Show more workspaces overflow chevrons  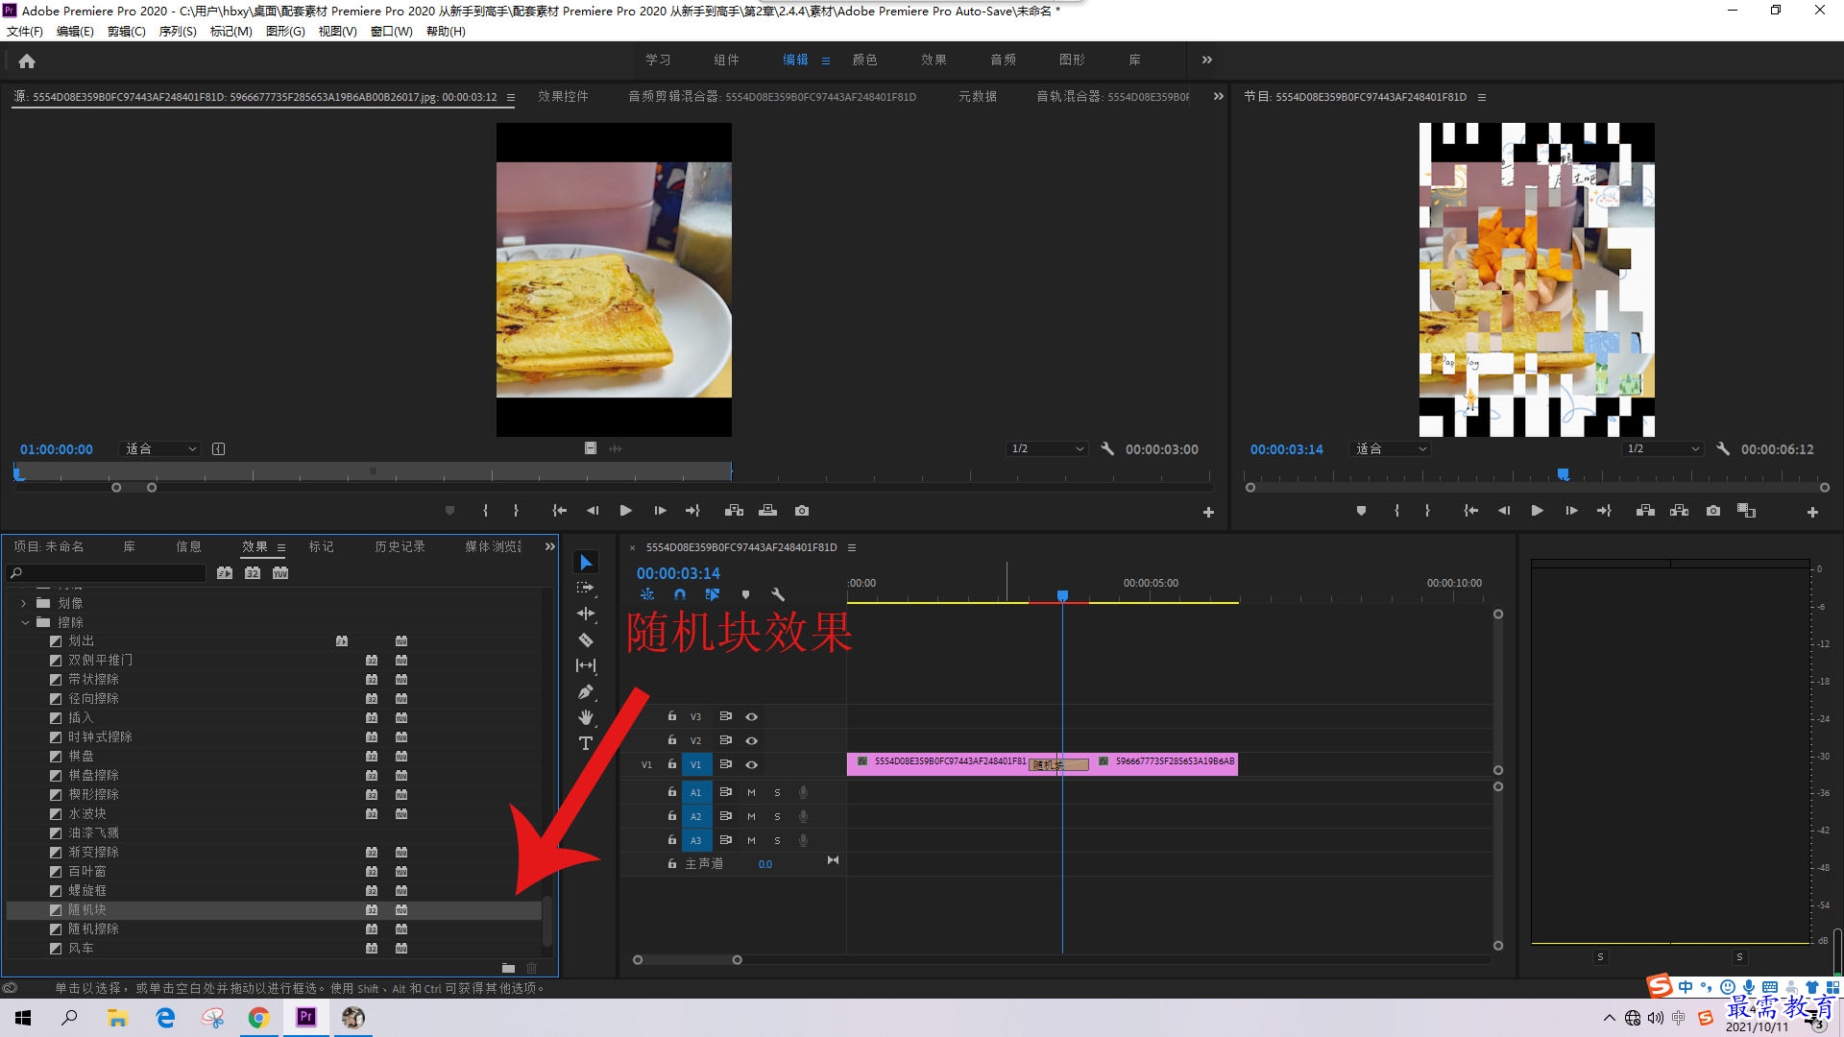pos(1207,60)
